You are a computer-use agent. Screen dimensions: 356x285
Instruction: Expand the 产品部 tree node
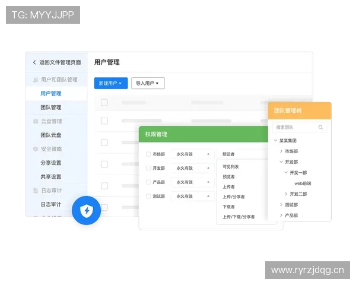281,215
